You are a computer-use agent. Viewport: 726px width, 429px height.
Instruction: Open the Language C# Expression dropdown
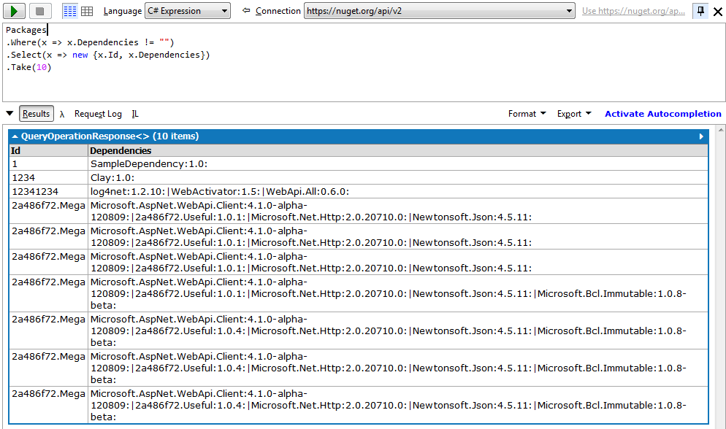point(188,11)
